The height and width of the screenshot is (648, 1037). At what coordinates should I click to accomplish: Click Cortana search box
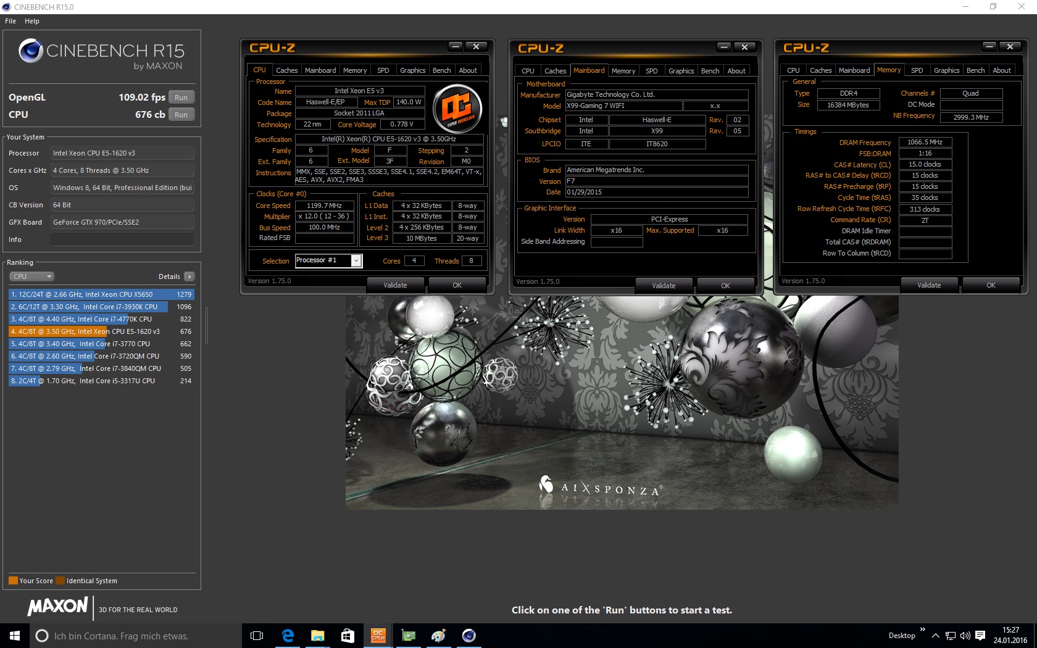tap(135, 636)
